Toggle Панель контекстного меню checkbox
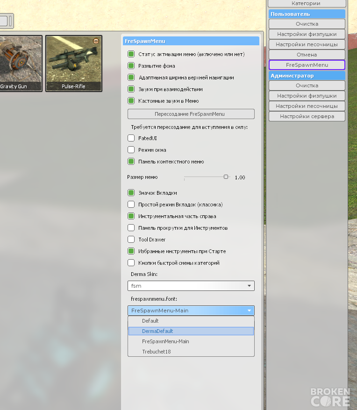 (131, 161)
